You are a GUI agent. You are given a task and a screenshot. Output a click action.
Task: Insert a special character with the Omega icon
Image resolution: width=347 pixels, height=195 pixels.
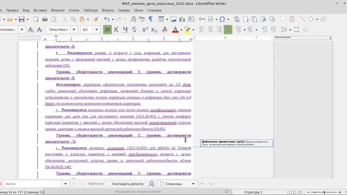coord(222,19)
